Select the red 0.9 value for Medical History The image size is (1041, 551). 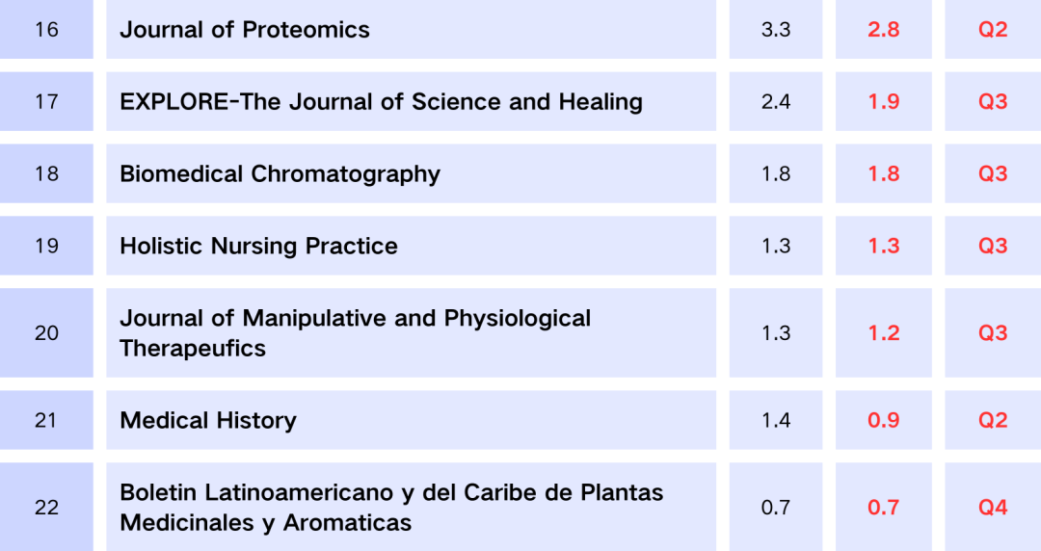[883, 420]
